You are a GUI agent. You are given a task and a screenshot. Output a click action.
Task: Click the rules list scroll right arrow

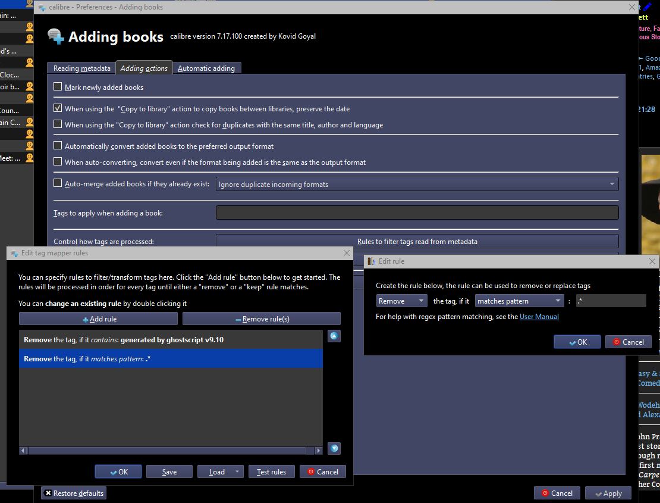coord(318,451)
